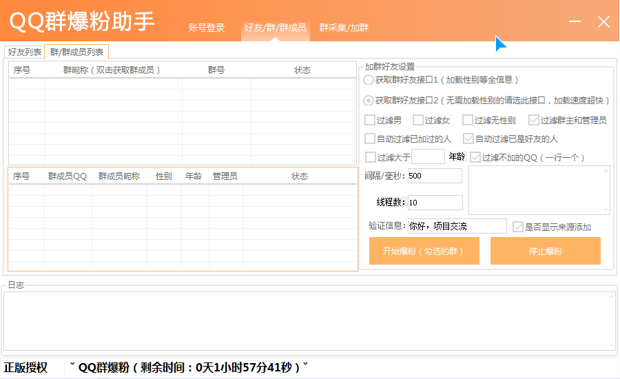
Task: Minimize the QQ群爆粉助手 window
Action: point(575,22)
